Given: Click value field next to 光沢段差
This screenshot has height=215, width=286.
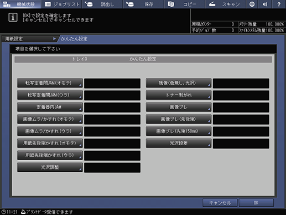Looking at the screenshot, I should tap(241, 144).
